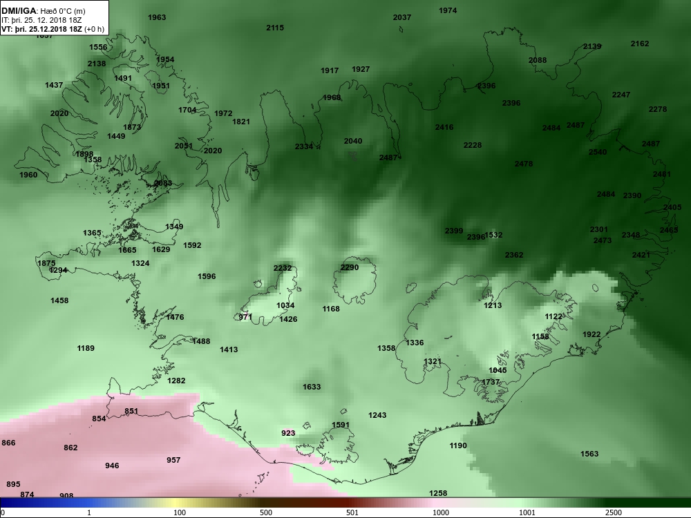Click the 2334 value beside the fjord
Screen dimensions: 691x518
pyautogui.click(x=303, y=146)
